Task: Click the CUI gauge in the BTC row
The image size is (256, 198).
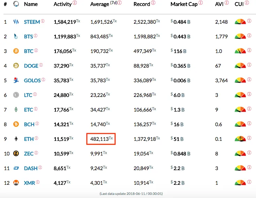Action: (240, 51)
